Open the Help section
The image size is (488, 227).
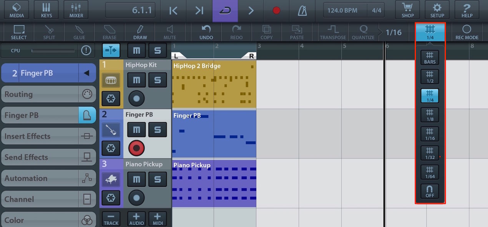466,10
